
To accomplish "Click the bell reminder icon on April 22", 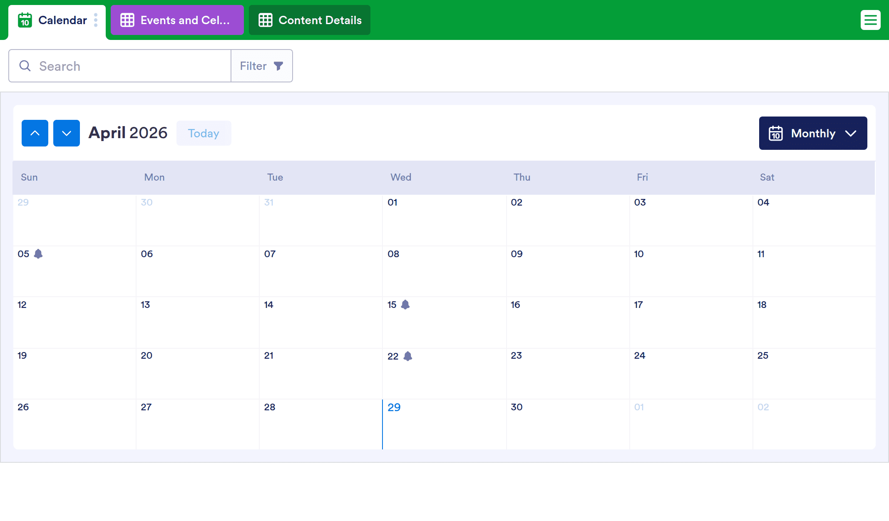I will [x=408, y=356].
